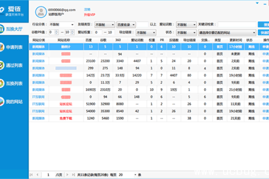The height and width of the screenshot is (179, 269).
Task: Expand the 爱站词数 word count dropdown
Action: (186, 25)
